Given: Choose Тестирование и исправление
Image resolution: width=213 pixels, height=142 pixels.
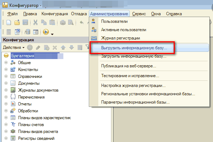Looking at the screenshot, I should [149, 76].
